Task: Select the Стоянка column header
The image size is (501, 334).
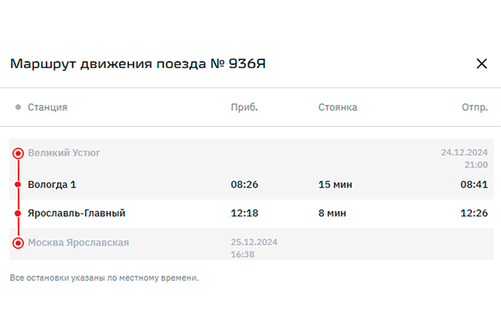Action: coord(338,107)
